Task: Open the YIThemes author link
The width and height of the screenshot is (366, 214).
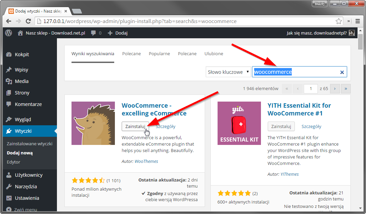Action: coord(289,174)
